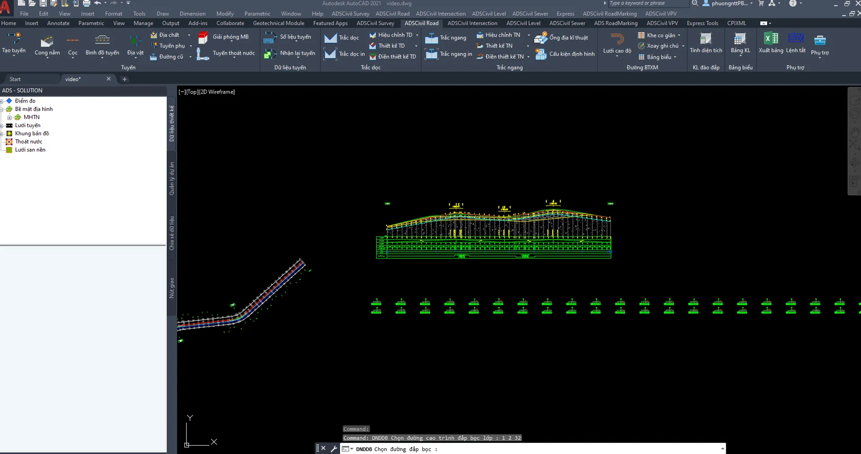Expand the Thiết kế TN dropdown arrow

528,46
